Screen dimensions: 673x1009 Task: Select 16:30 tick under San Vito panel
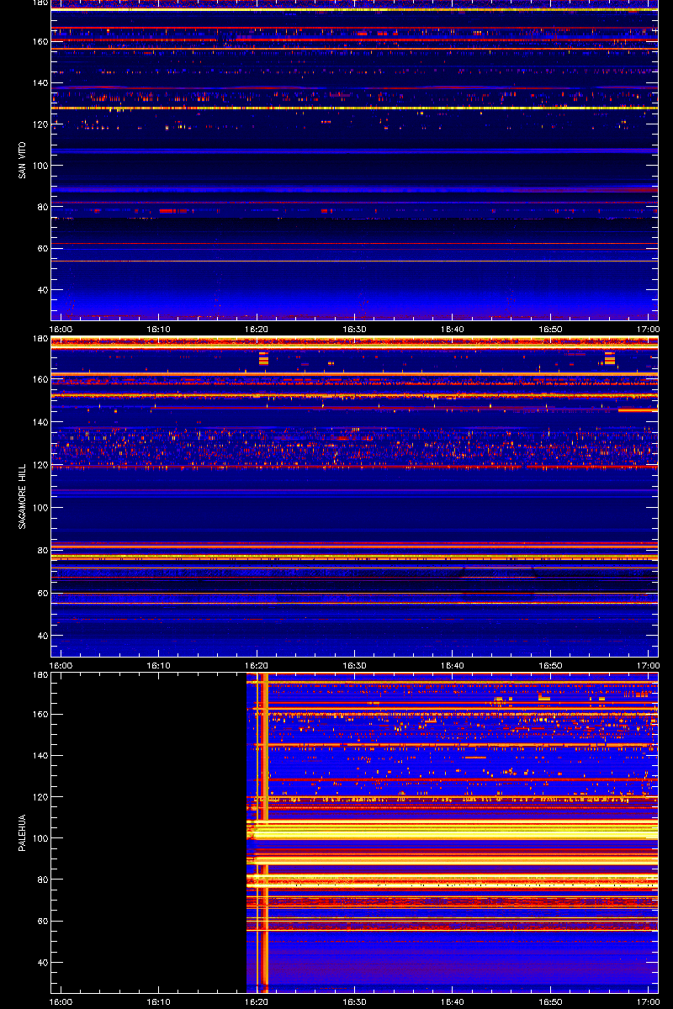pyautogui.click(x=355, y=330)
